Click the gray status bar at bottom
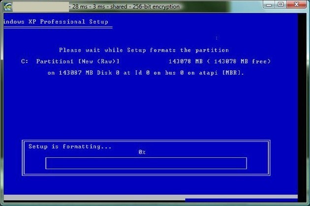The image size is (310, 206). [x=151, y=197]
